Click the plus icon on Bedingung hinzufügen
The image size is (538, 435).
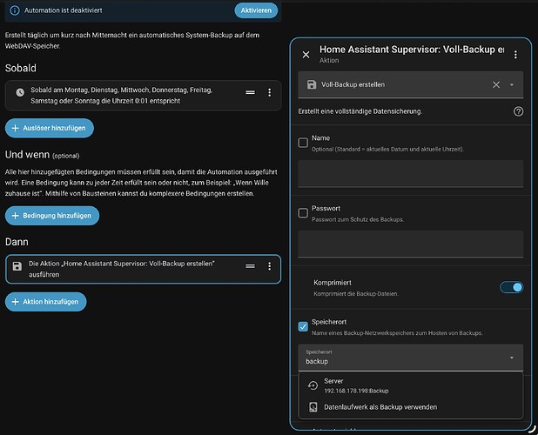click(15, 216)
